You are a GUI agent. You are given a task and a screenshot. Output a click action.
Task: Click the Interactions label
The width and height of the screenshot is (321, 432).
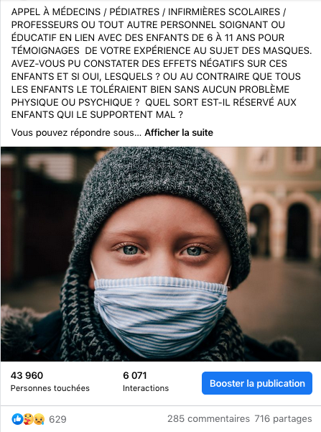146,388
